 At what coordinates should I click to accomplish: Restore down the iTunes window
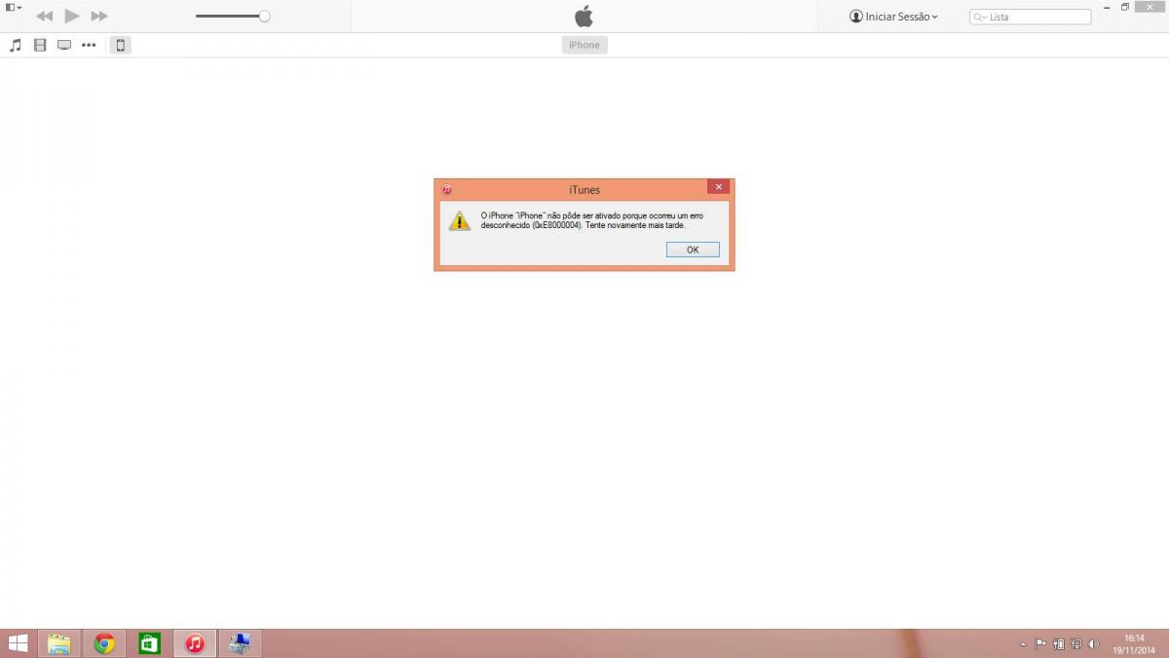point(1125,7)
